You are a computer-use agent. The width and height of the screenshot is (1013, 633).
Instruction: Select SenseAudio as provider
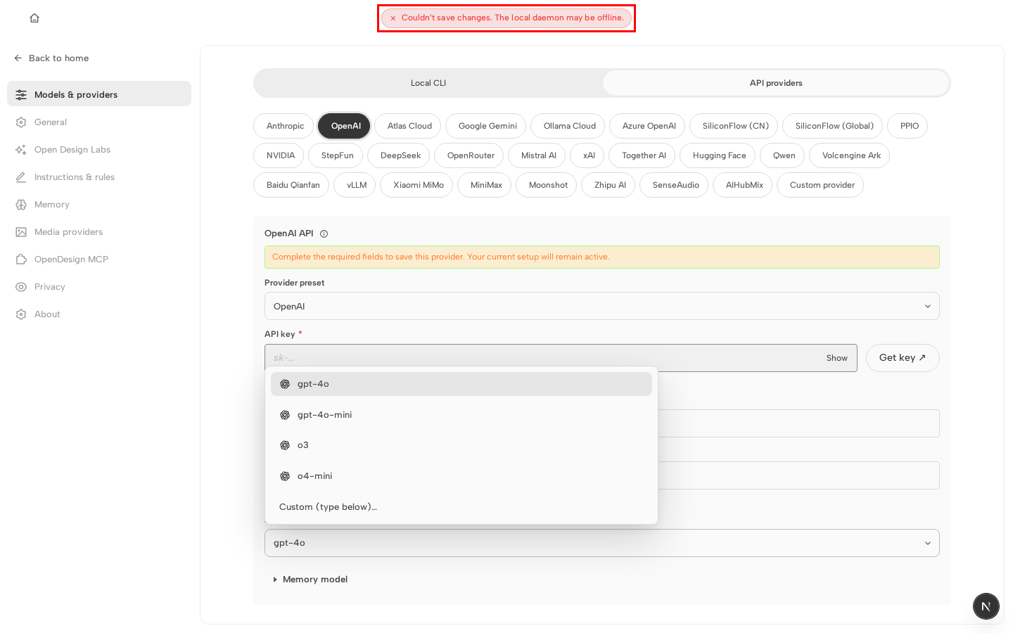click(x=675, y=185)
